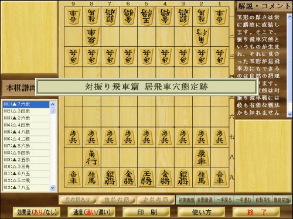Start auto rewind 自動後退
Image resolution: width=293 pixels, height=219 pixels.
point(205,200)
